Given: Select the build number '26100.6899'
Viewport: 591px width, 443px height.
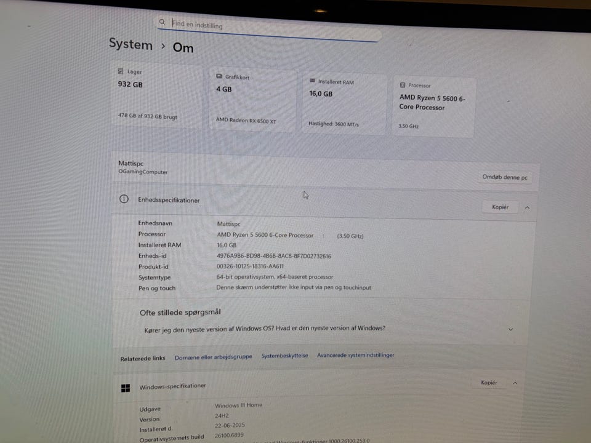Looking at the screenshot, I should (x=229, y=436).
